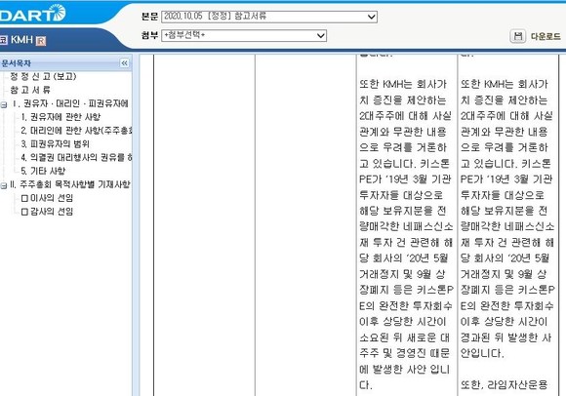Open 이사의 선임 item
Screen dimensions: 566x396
(x=47, y=198)
